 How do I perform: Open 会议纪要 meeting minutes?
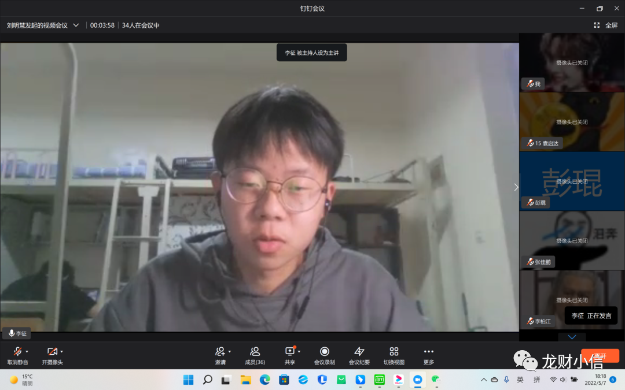[x=359, y=351]
